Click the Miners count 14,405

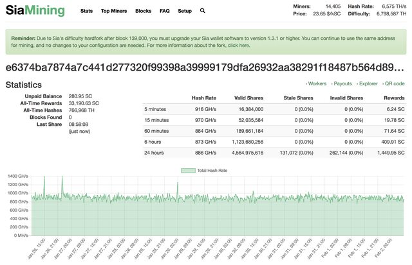[x=333, y=6]
